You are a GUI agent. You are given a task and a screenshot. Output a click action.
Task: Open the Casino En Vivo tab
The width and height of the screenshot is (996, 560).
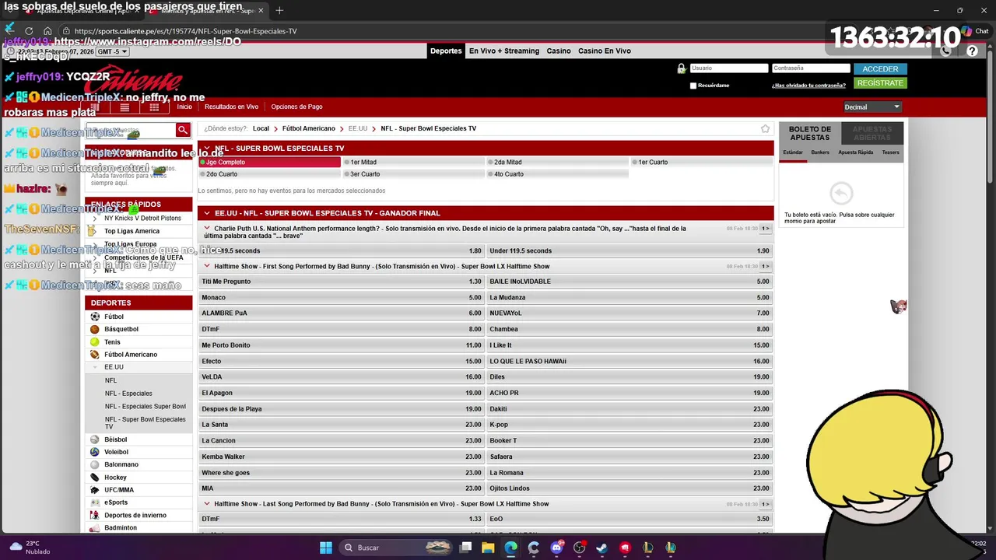[605, 51]
